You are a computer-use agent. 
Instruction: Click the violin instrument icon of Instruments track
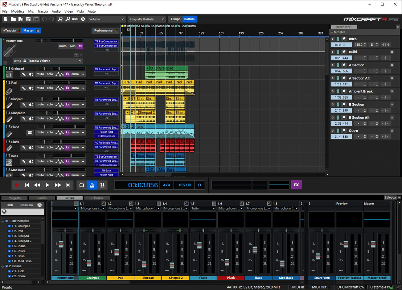(10, 51)
